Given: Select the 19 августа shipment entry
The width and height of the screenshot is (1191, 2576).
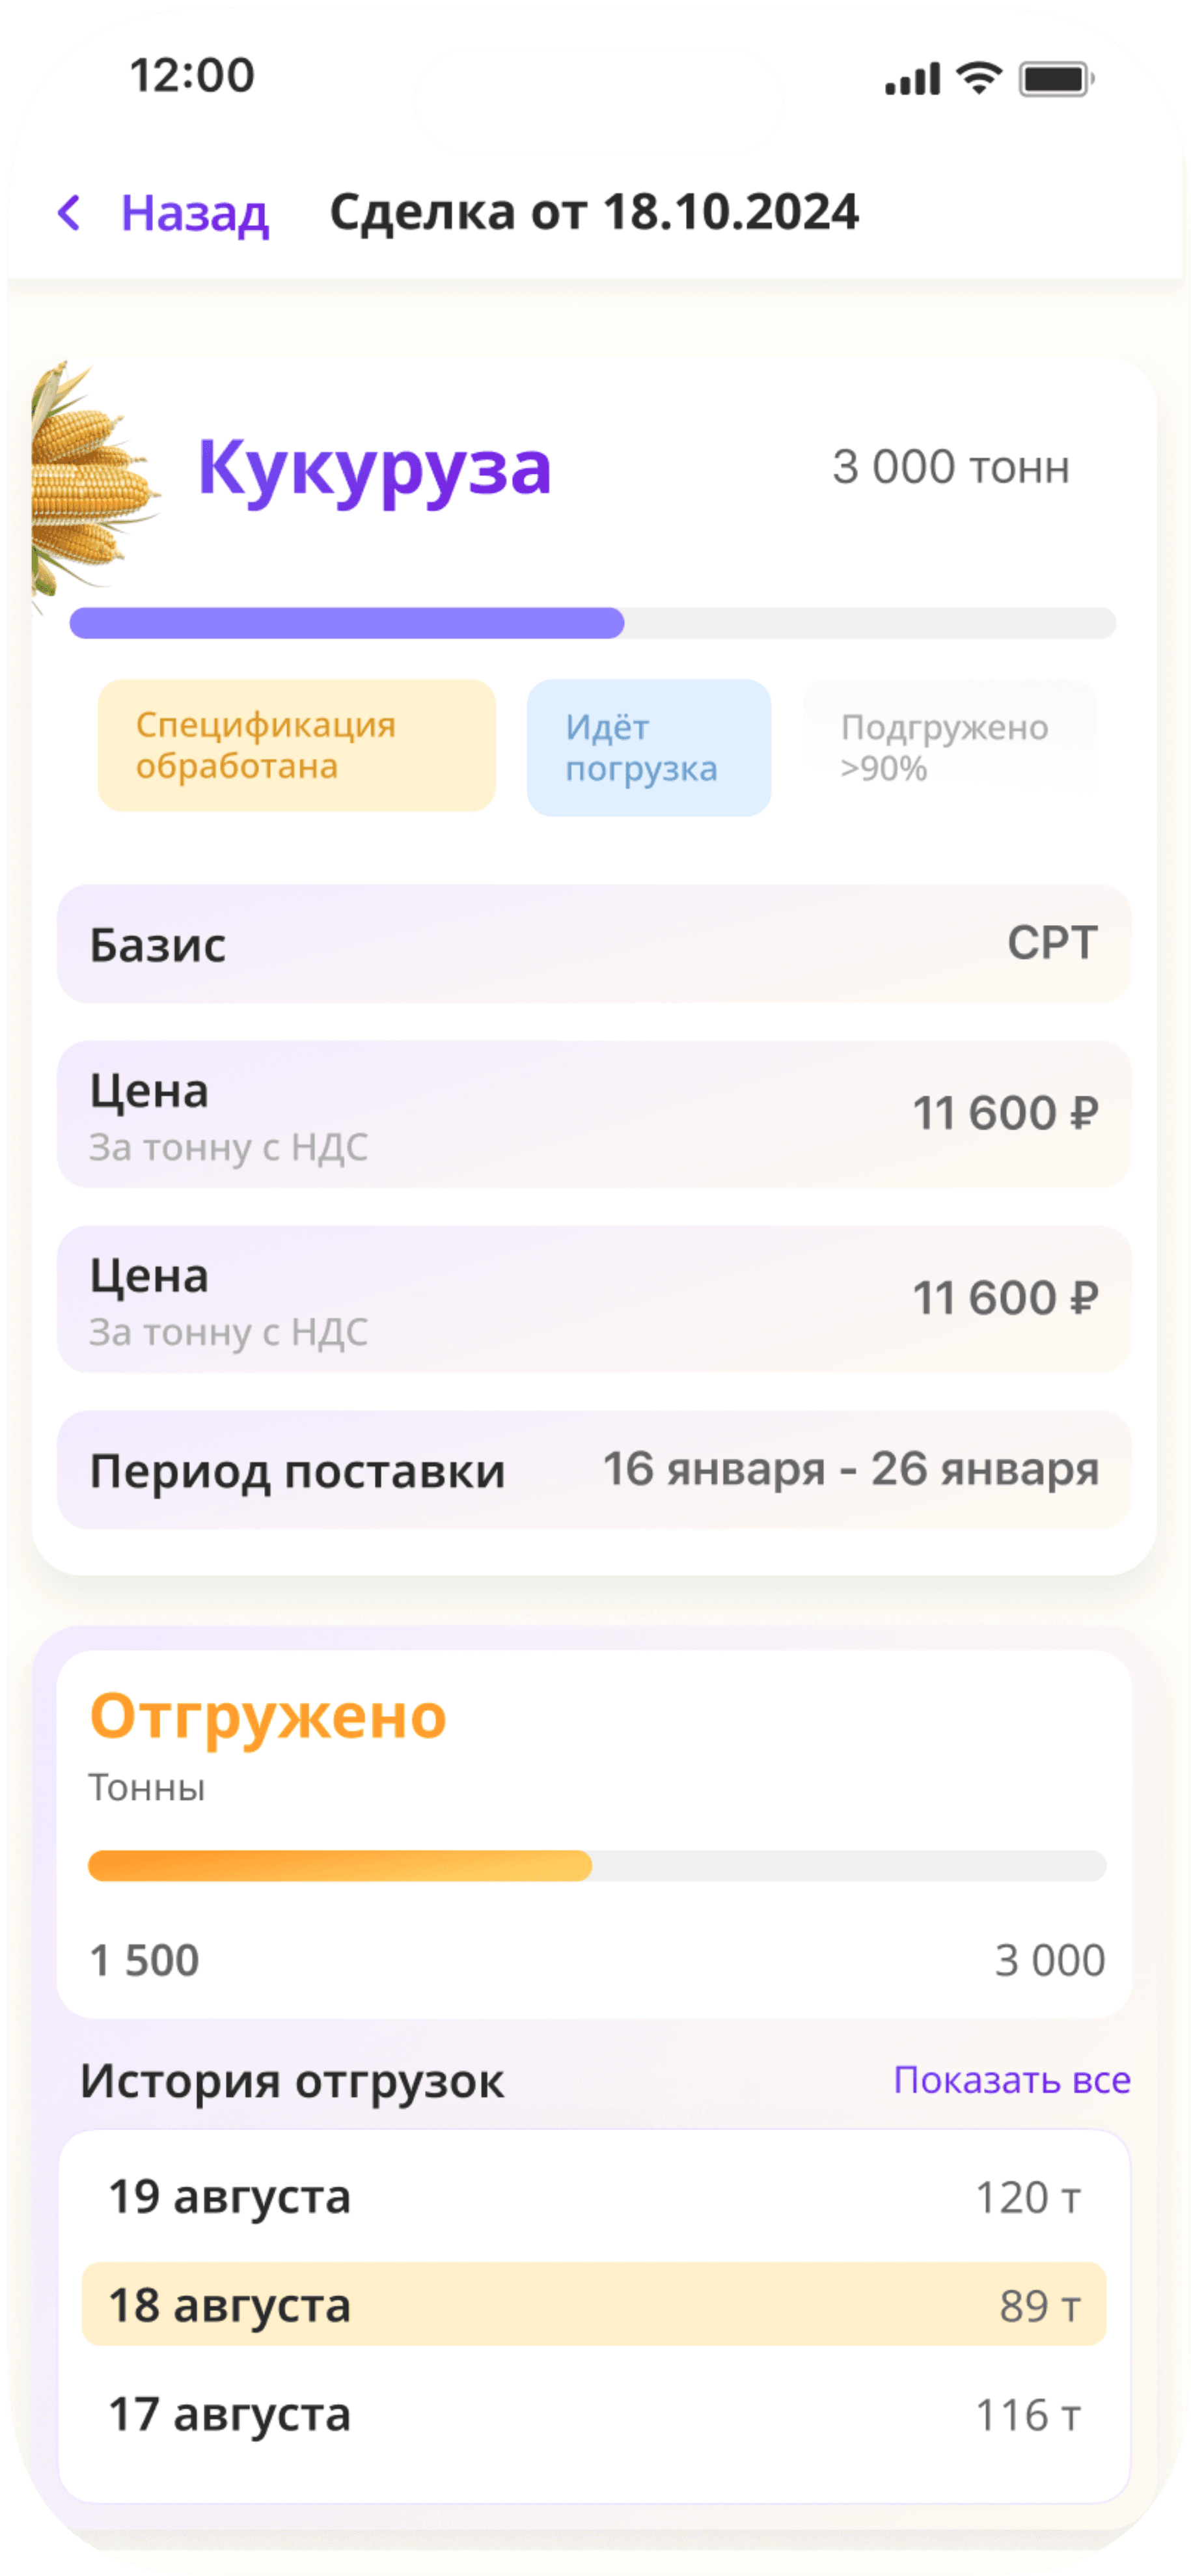Looking at the screenshot, I should coord(594,2197).
